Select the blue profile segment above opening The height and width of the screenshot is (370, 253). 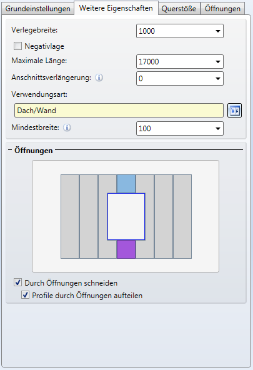click(x=126, y=184)
